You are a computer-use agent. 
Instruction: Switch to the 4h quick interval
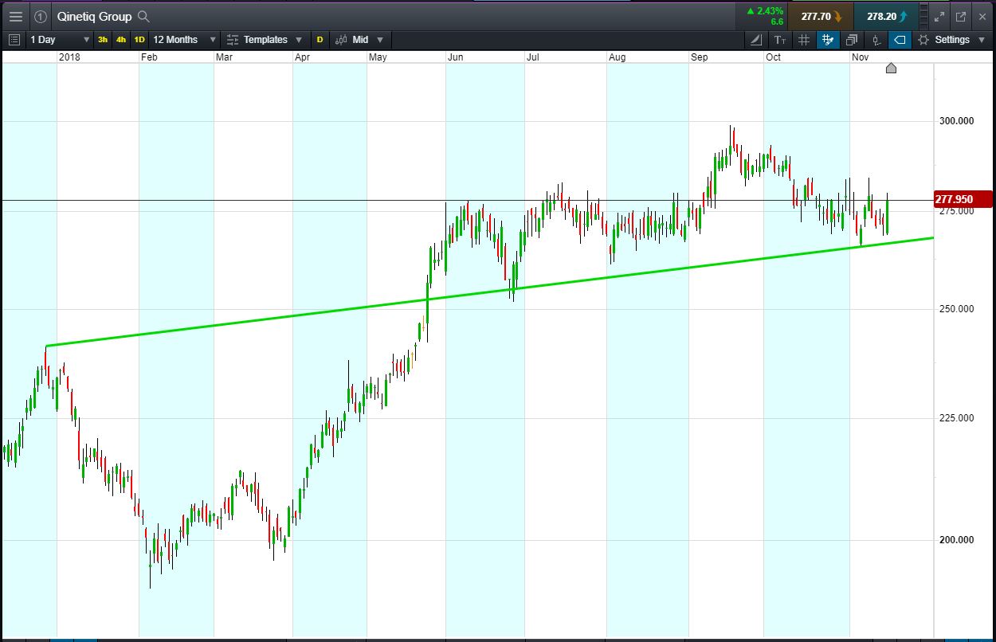tap(121, 39)
